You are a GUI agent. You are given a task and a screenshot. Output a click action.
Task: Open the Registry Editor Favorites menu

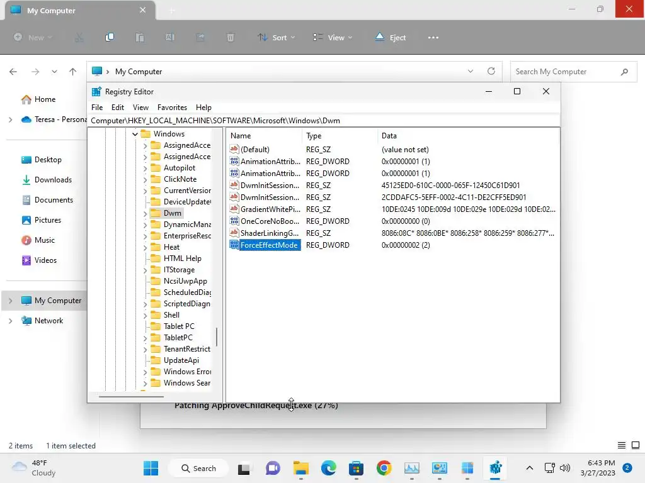click(x=172, y=107)
